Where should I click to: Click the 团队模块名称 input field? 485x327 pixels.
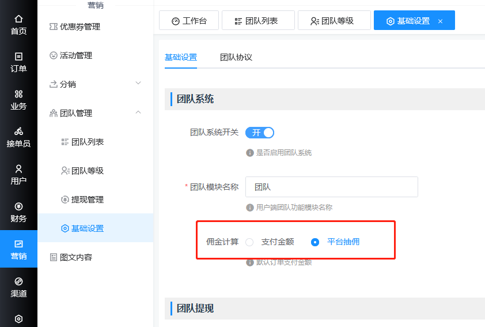(x=331, y=187)
